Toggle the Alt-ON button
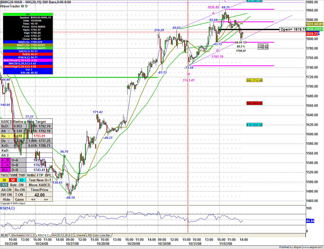 [6, 190]
